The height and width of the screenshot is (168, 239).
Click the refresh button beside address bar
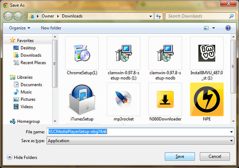(158, 16)
